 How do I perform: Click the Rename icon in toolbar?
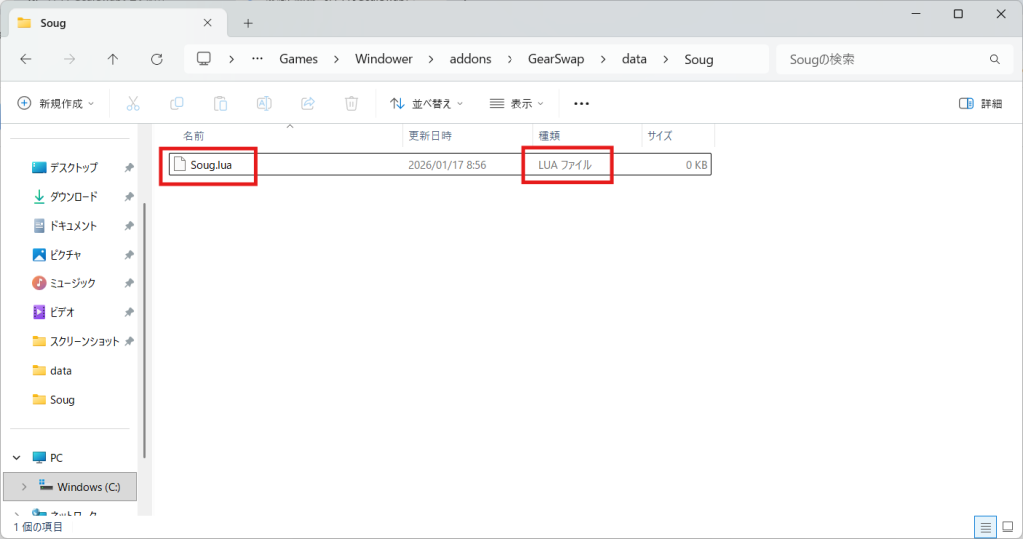click(264, 103)
